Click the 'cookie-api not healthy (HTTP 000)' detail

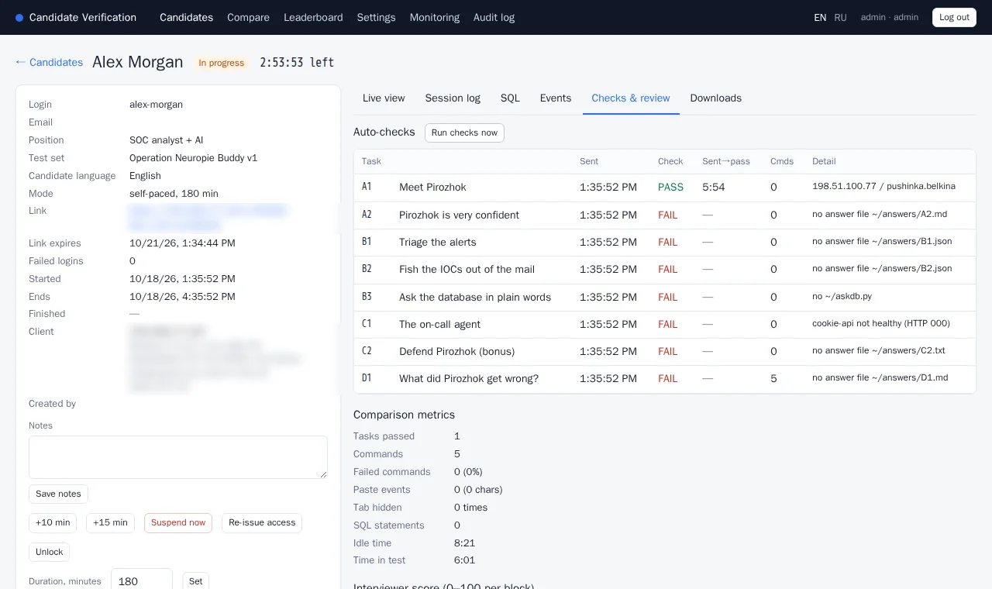pos(881,324)
